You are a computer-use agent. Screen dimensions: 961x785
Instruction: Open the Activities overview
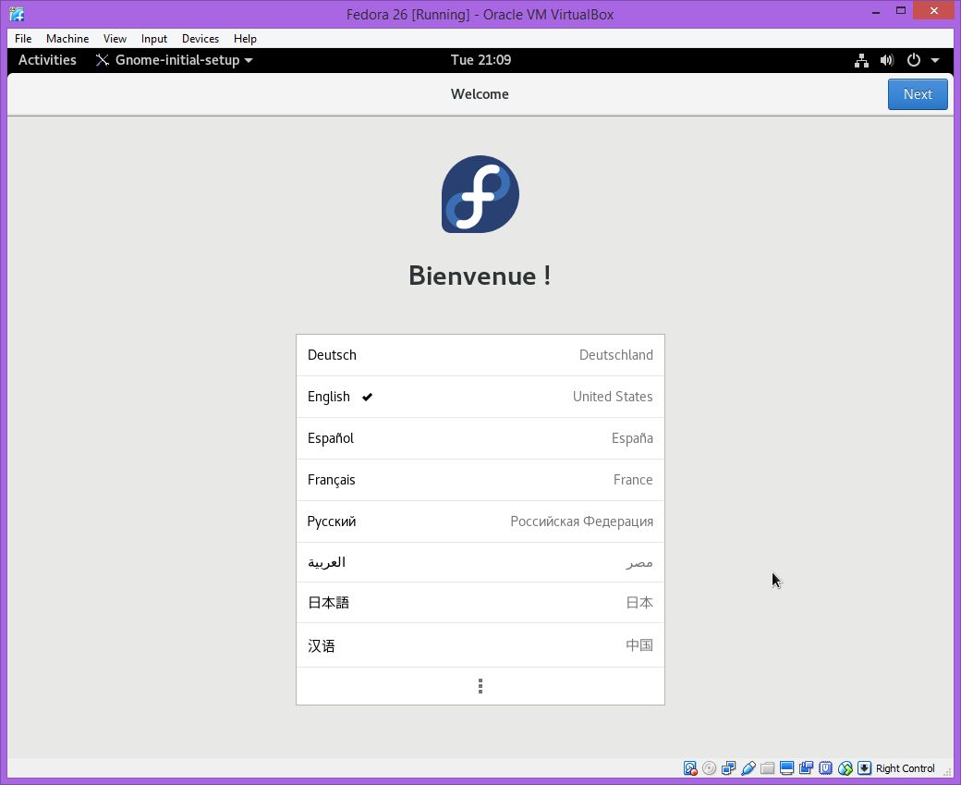tap(47, 60)
